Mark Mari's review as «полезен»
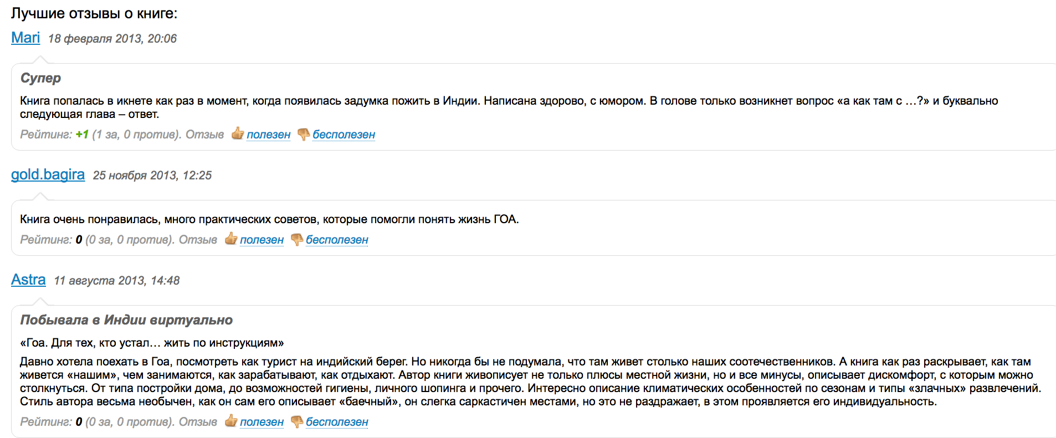 tap(269, 135)
